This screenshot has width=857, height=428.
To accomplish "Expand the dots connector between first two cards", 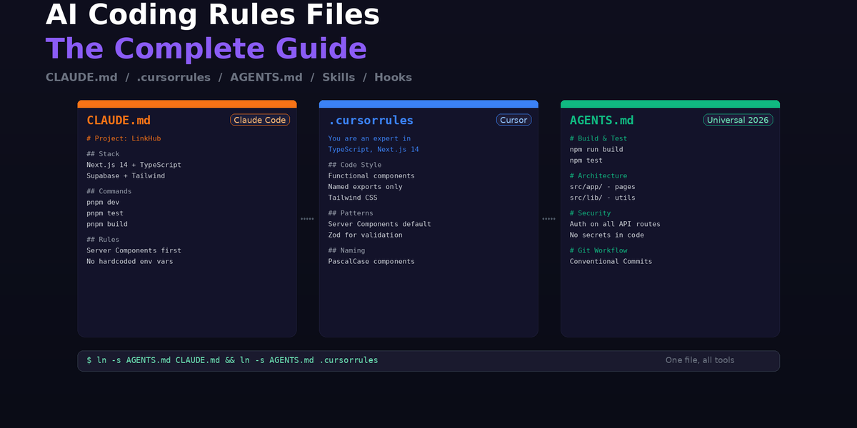I will pyautogui.click(x=307, y=218).
